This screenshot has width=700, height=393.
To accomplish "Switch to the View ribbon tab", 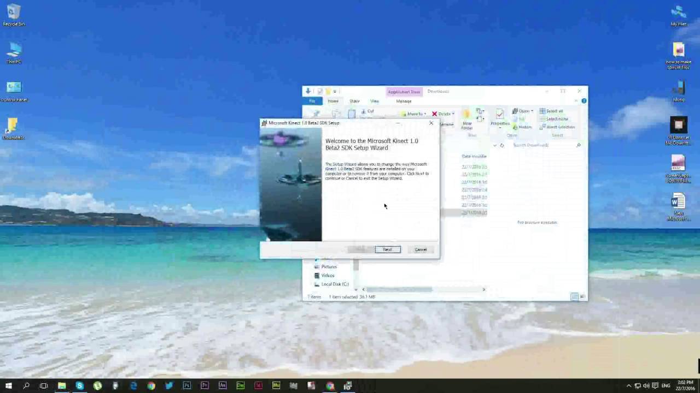I will coord(375,101).
